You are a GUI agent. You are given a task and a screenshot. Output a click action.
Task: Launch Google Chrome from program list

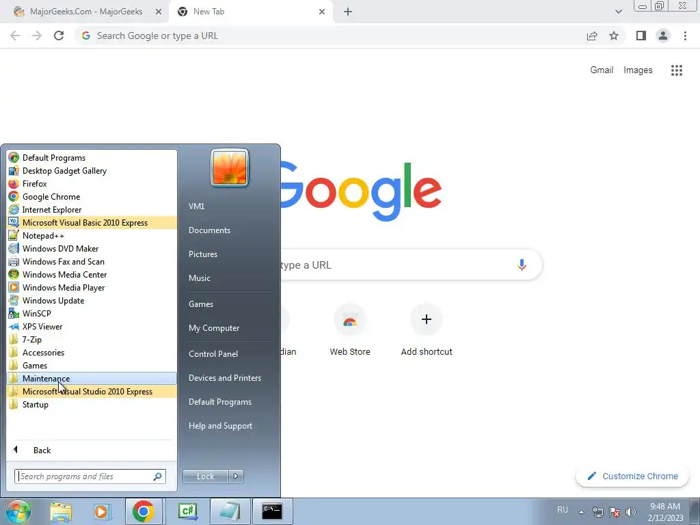[x=92, y=196]
